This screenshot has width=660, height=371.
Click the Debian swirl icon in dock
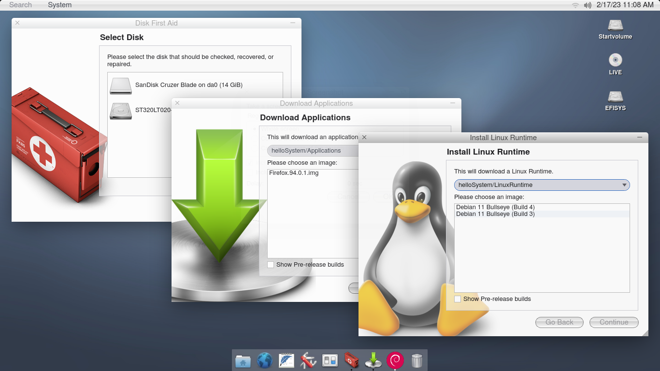tap(395, 360)
